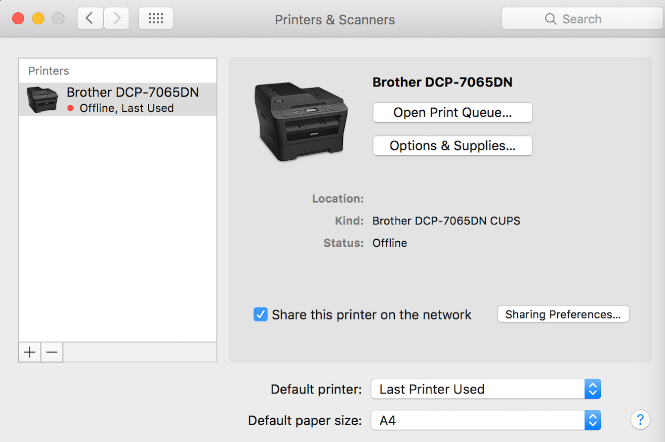665x442 pixels.
Task: Click the Add printer plus icon
Action: click(29, 352)
